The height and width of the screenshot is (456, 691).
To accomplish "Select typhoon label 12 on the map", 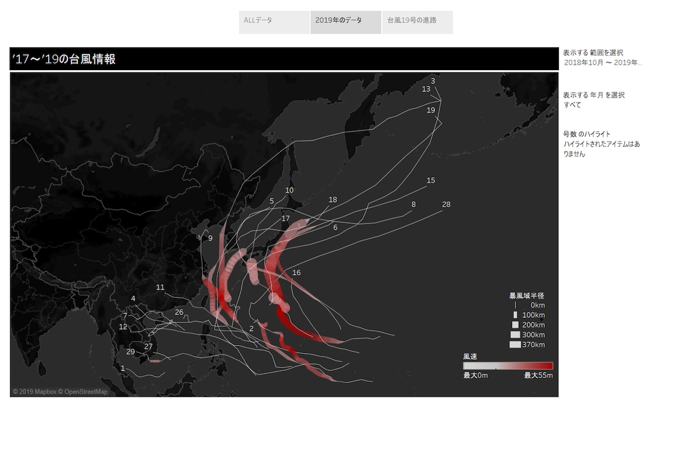I will [x=123, y=326].
